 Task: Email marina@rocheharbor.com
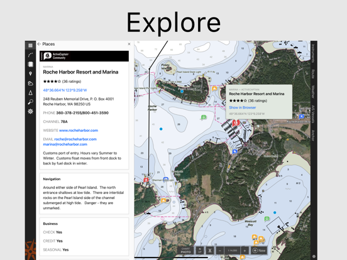[x=65, y=144]
